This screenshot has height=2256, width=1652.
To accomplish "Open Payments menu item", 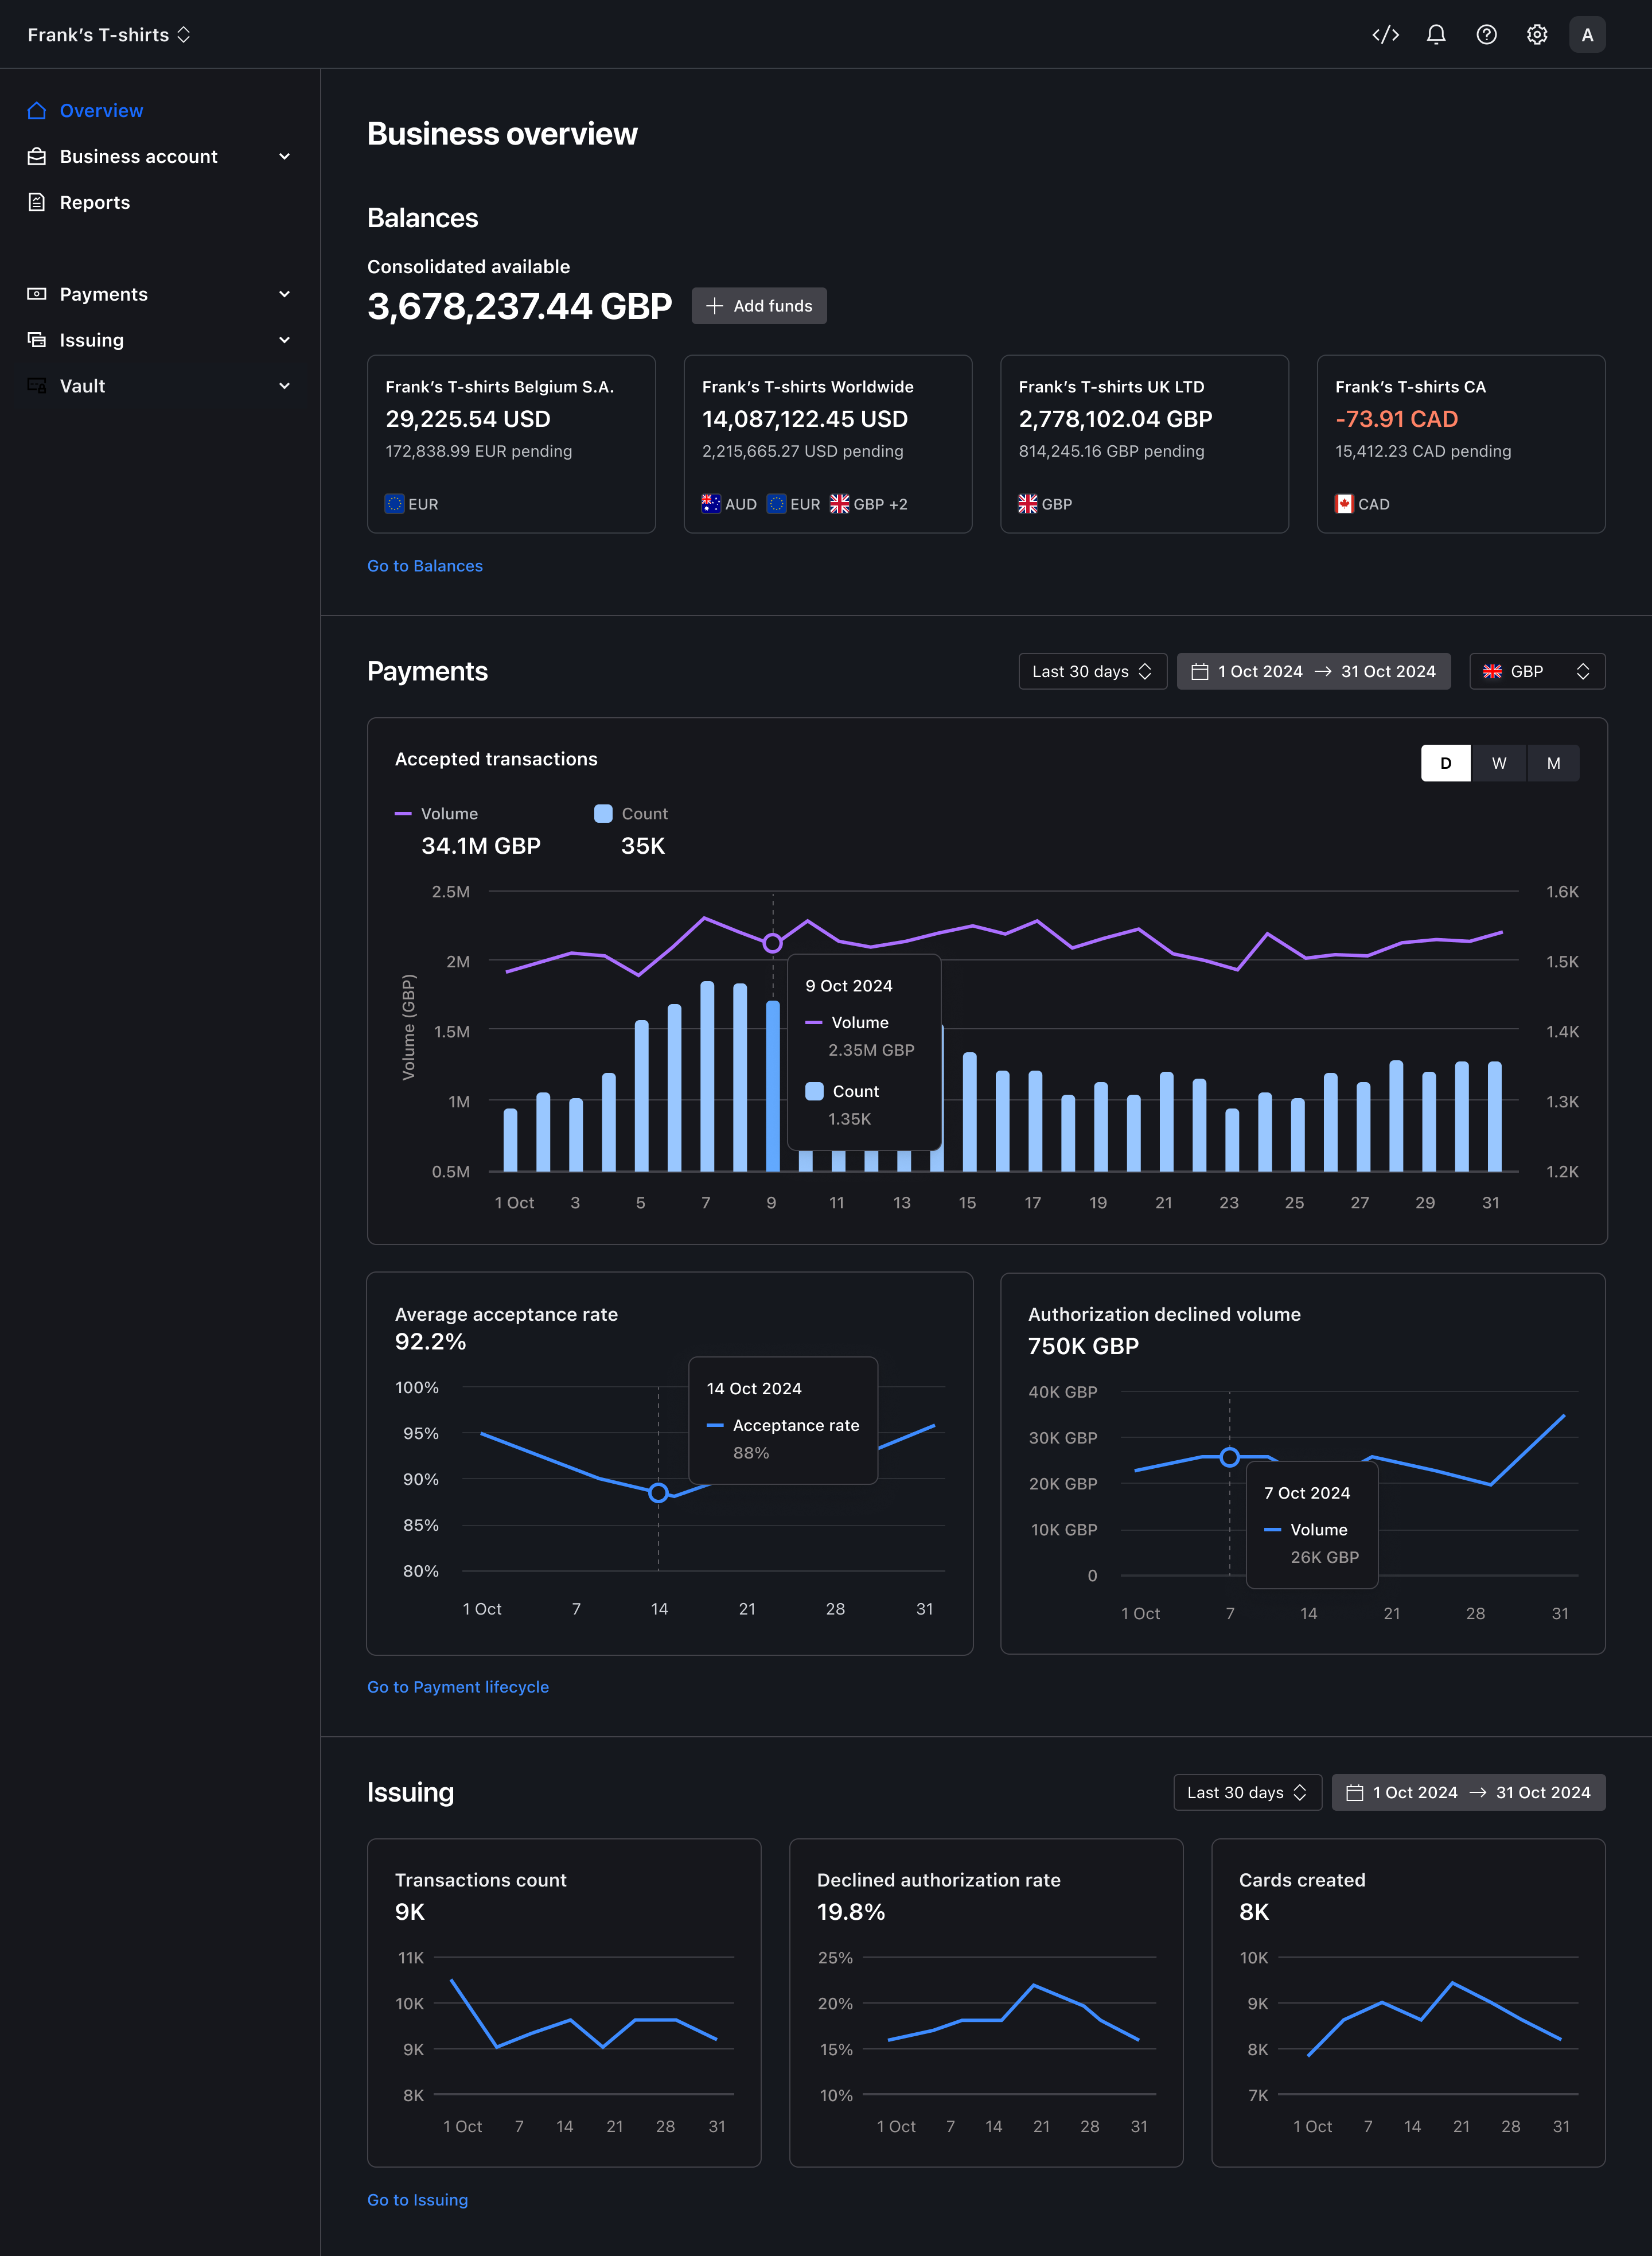I will pos(160,294).
